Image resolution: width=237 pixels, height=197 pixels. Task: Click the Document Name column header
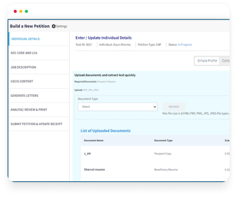(x=94, y=140)
